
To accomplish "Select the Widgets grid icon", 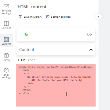I will 6,40.
